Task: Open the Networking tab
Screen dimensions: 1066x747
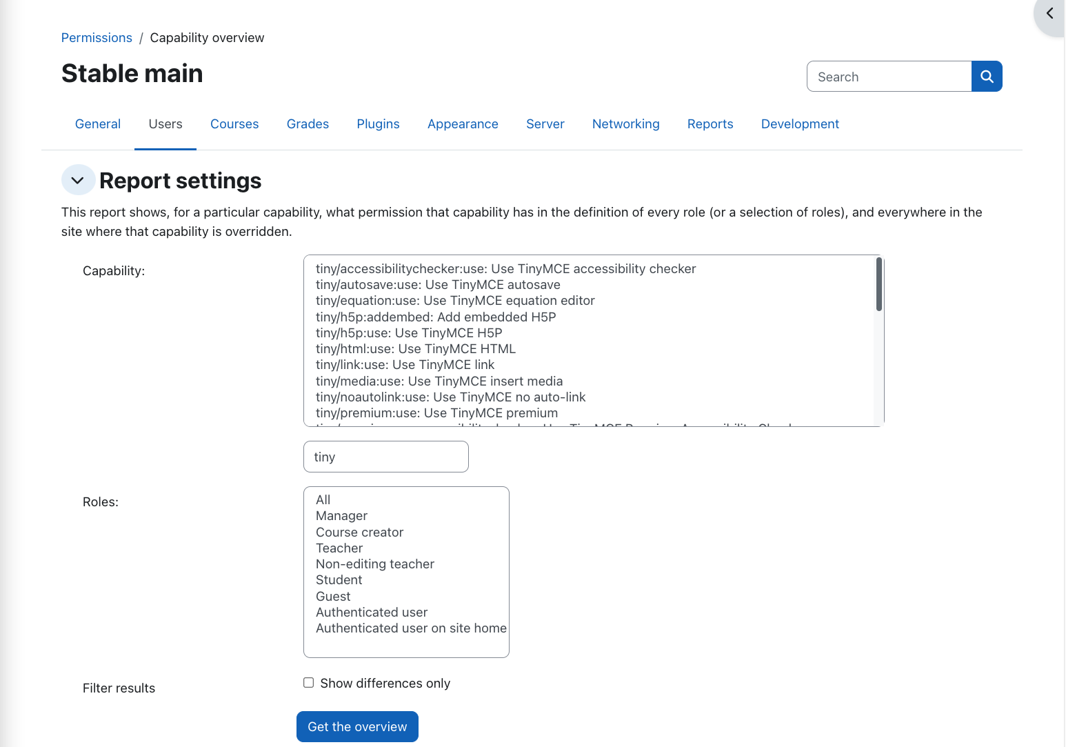Action: (625, 124)
